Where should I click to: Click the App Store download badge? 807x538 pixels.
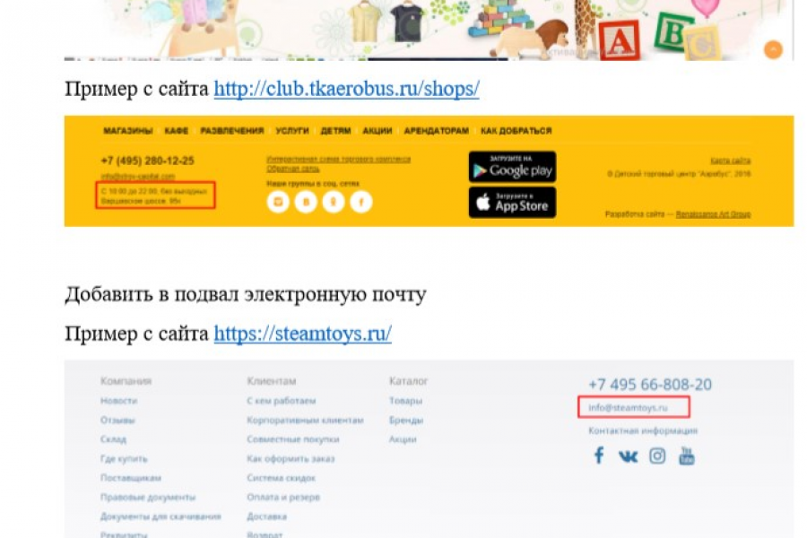512,203
